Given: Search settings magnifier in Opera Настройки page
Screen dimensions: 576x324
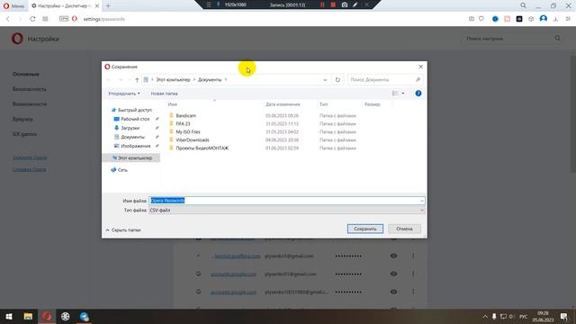Looking at the screenshot, I should click(x=558, y=38).
